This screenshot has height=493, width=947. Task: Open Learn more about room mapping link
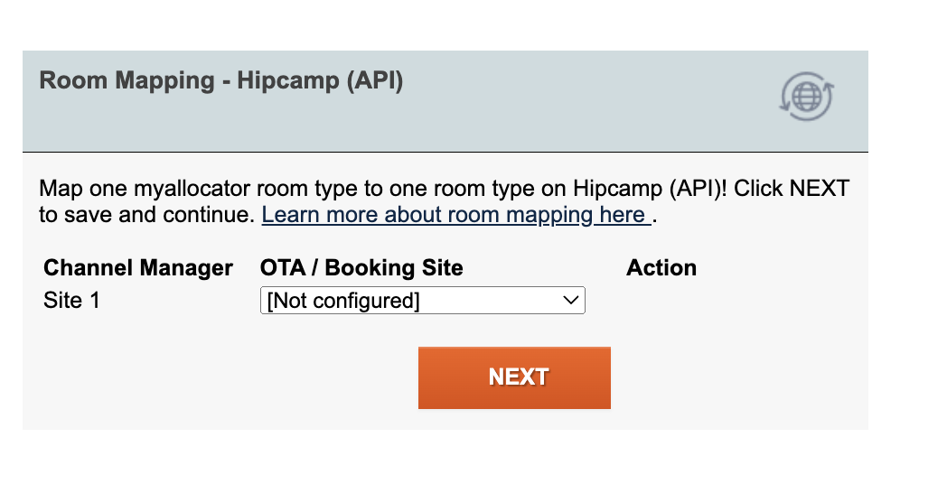pos(456,215)
